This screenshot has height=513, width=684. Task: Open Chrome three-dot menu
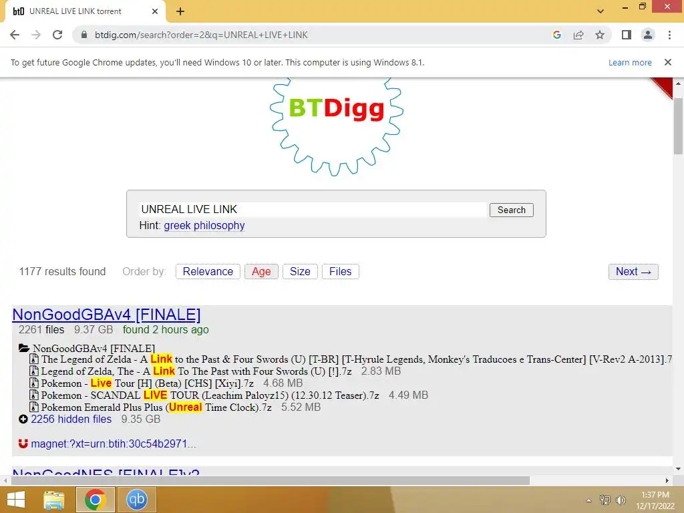pyautogui.click(x=669, y=35)
